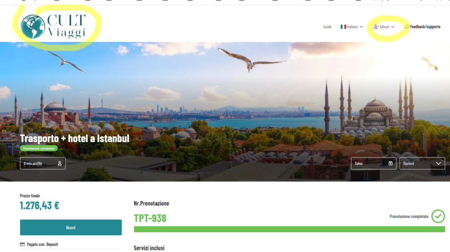Click the Feedback/supporto speech bubble icon
The image size is (450, 252).
click(x=407, y=27)
